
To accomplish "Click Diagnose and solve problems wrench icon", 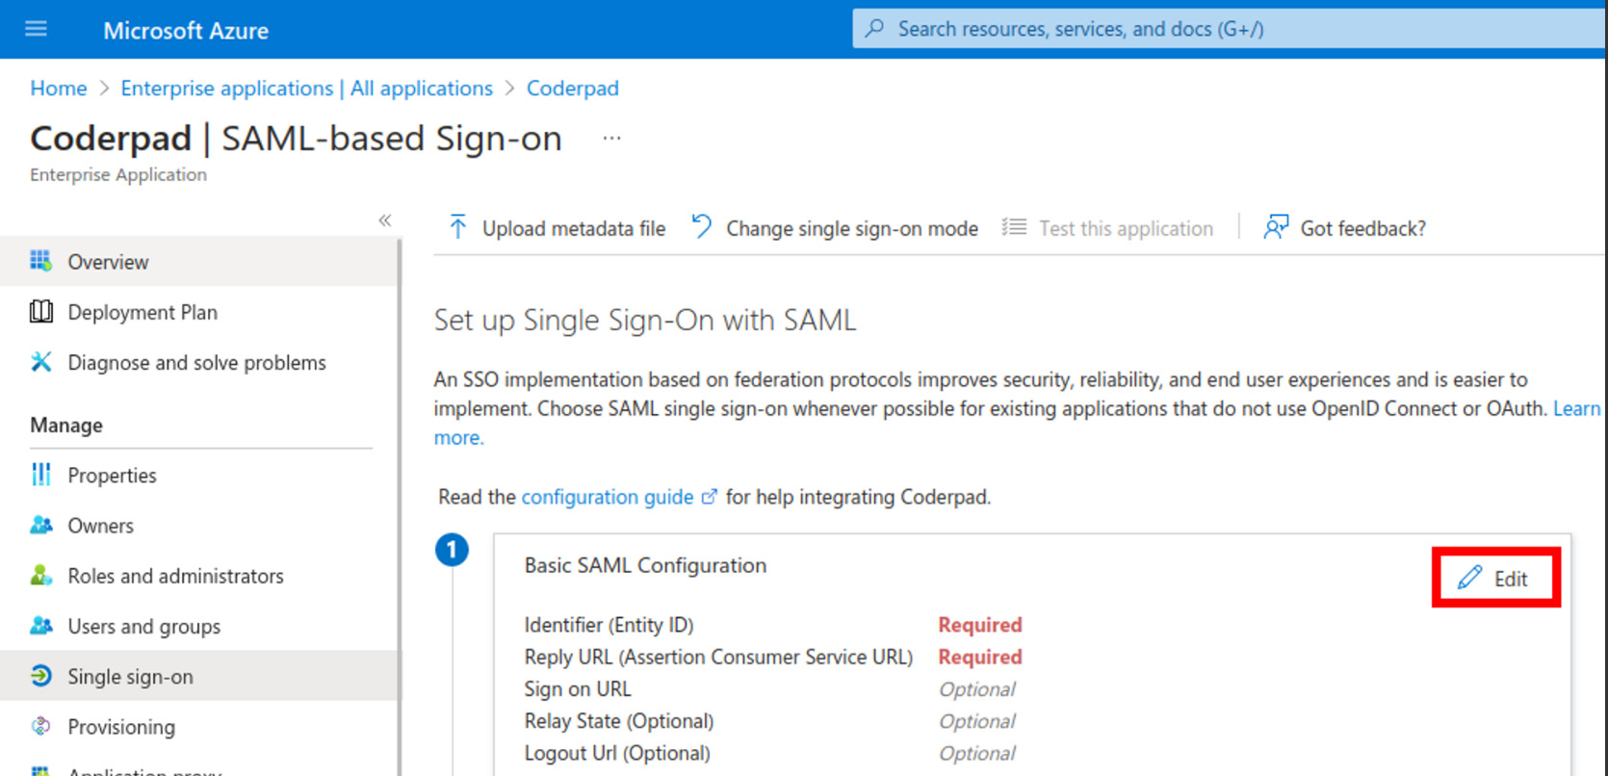I will click(x=40, y=362).
